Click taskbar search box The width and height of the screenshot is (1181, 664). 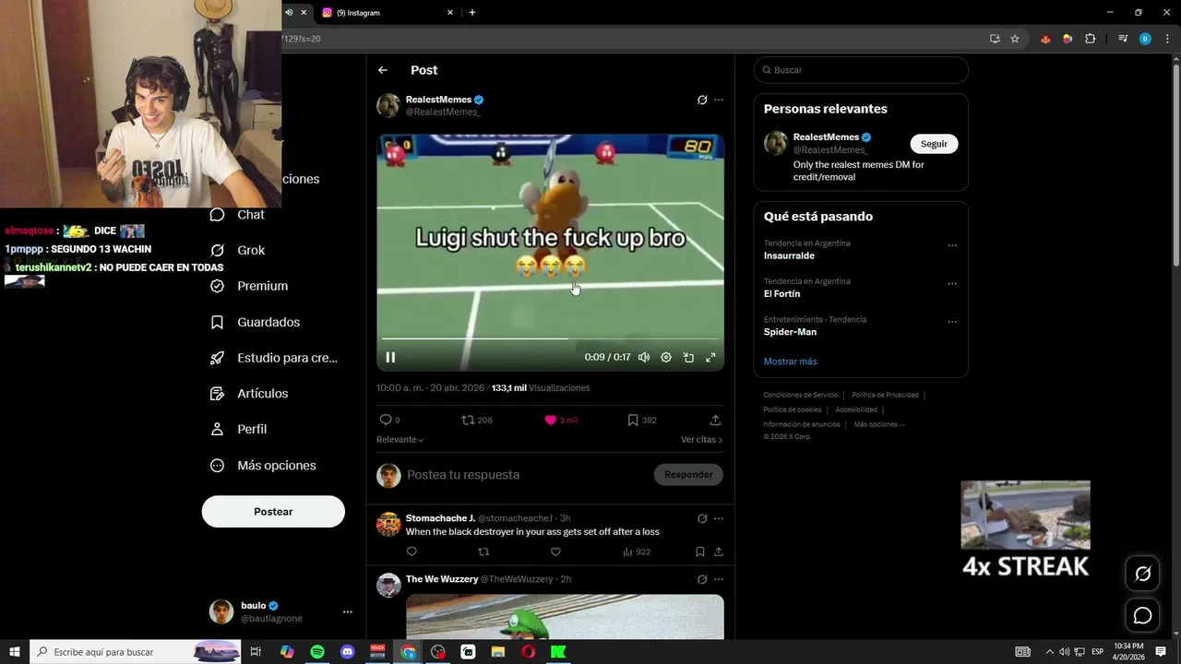click(x=136, y=652)
